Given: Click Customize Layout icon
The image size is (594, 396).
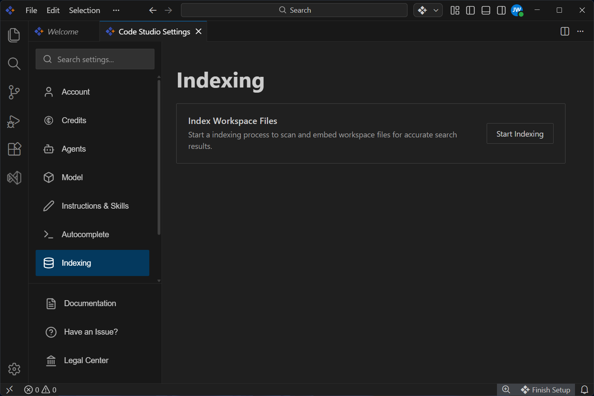Looking at the screenshot, I should (x=455, y=10).
